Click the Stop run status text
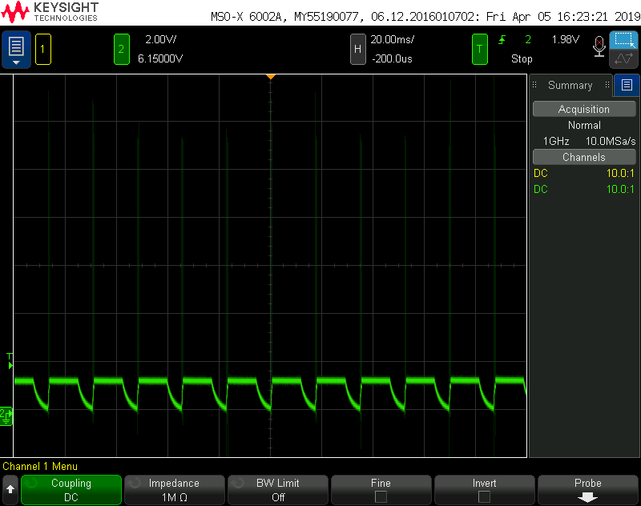Viewport: 641px width, 506px height. tap(522, 58)
